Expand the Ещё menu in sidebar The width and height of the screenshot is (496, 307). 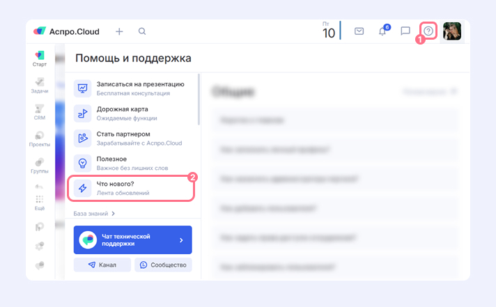[40, 203]
